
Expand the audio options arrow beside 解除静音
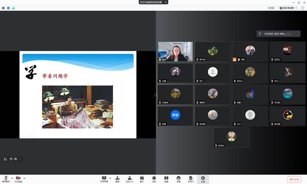point(12,178)
